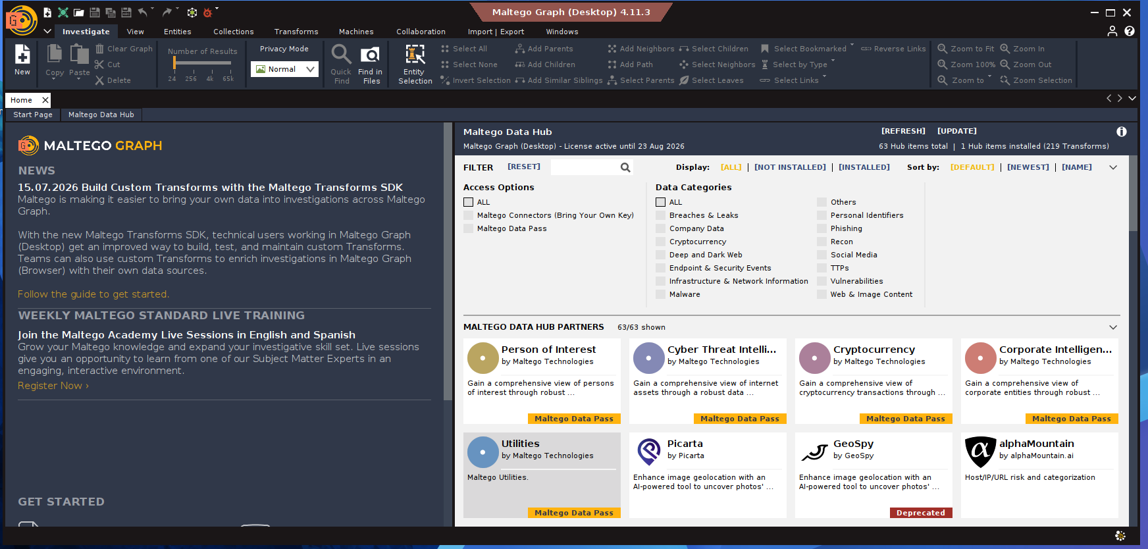Click the single floppy disk save icon
The image size is (1148, 549).
pyautogui.click(x=95, y=12)
